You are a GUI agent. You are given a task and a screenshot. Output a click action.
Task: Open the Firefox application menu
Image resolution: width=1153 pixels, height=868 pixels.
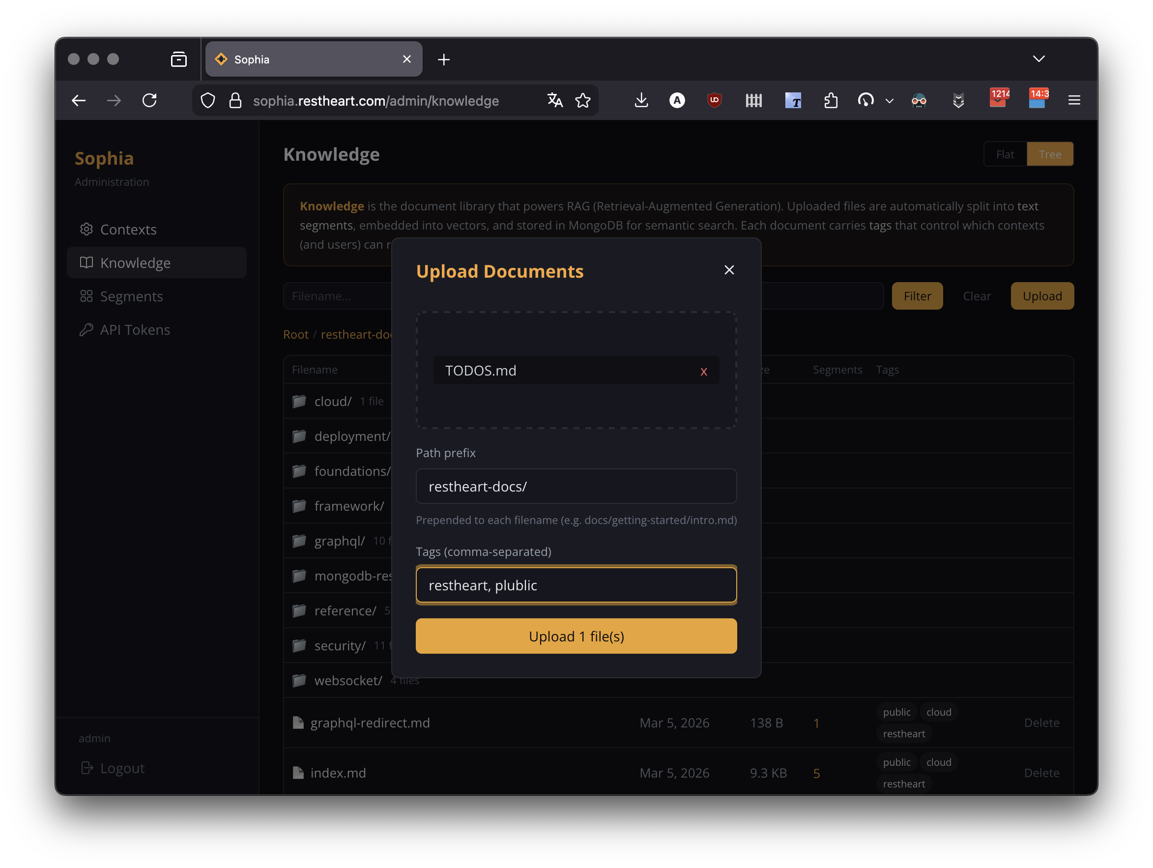[x=1074, y=100]
